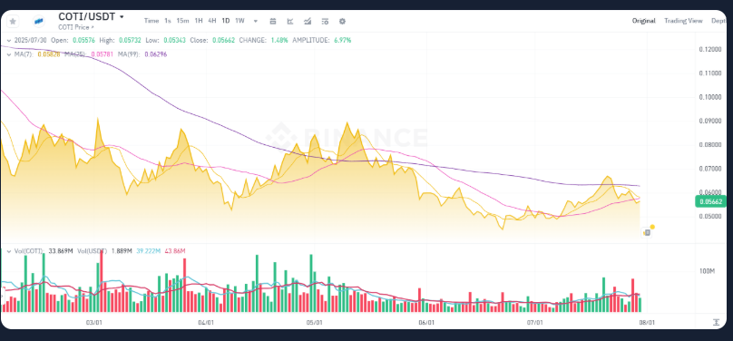Select the 1D chart interval
Viewport: 733px width, 341px height.
pos(226,21)
